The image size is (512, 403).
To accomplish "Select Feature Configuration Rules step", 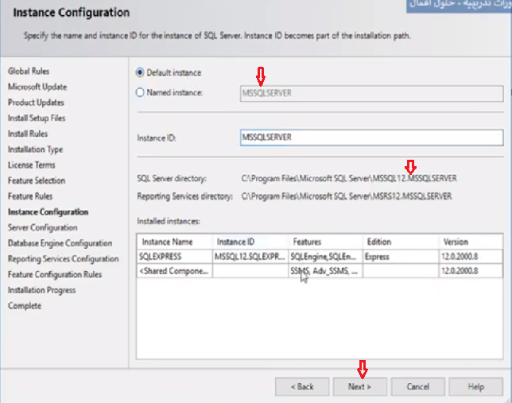I will click(55, 274).
